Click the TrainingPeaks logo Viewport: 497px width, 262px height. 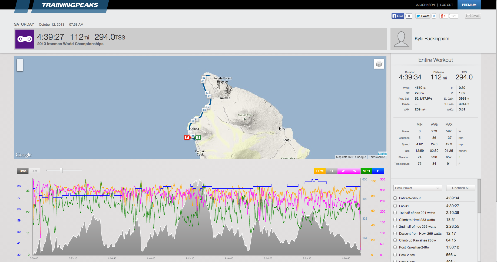coord(70,5)
